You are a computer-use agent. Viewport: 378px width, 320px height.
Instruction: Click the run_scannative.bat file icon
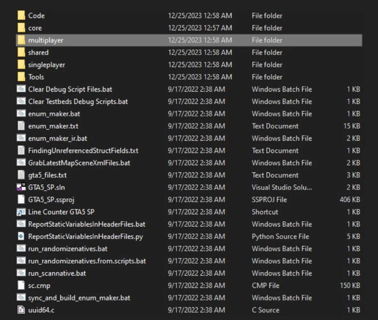pos(21,273)
